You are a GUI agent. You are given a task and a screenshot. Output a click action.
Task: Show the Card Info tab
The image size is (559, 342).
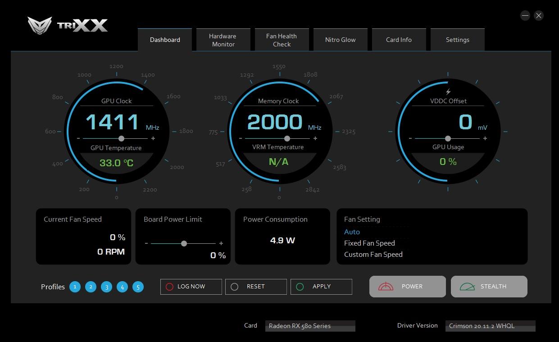399,40
